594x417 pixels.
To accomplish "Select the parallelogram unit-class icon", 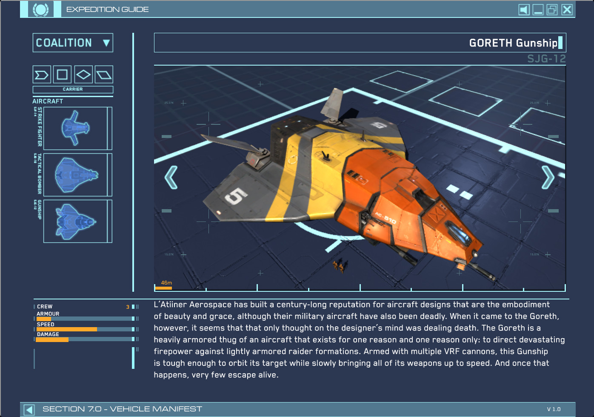I will [x=104, y=74].
